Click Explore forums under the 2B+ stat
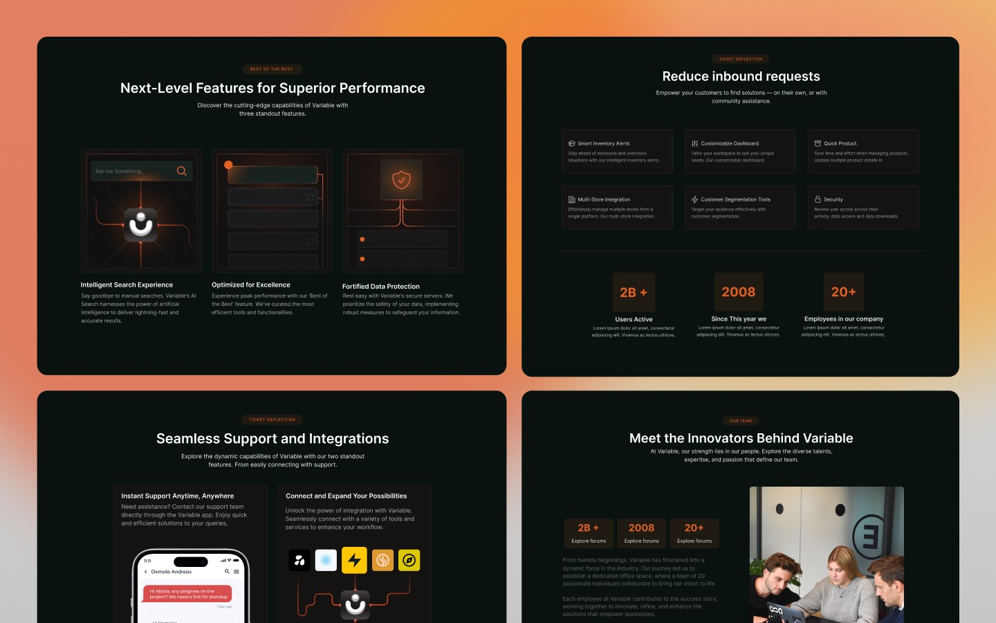Image resolution: width=996 pixels, height=623 pixels. [x=589, y=541]
